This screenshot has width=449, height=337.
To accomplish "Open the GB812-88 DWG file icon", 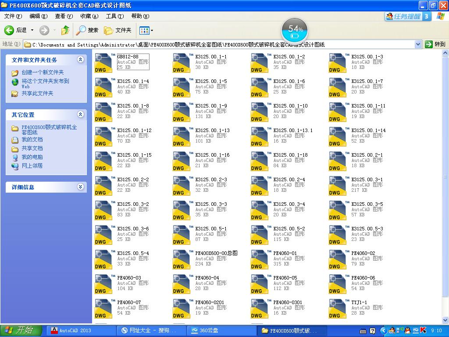I will point(103,63).
